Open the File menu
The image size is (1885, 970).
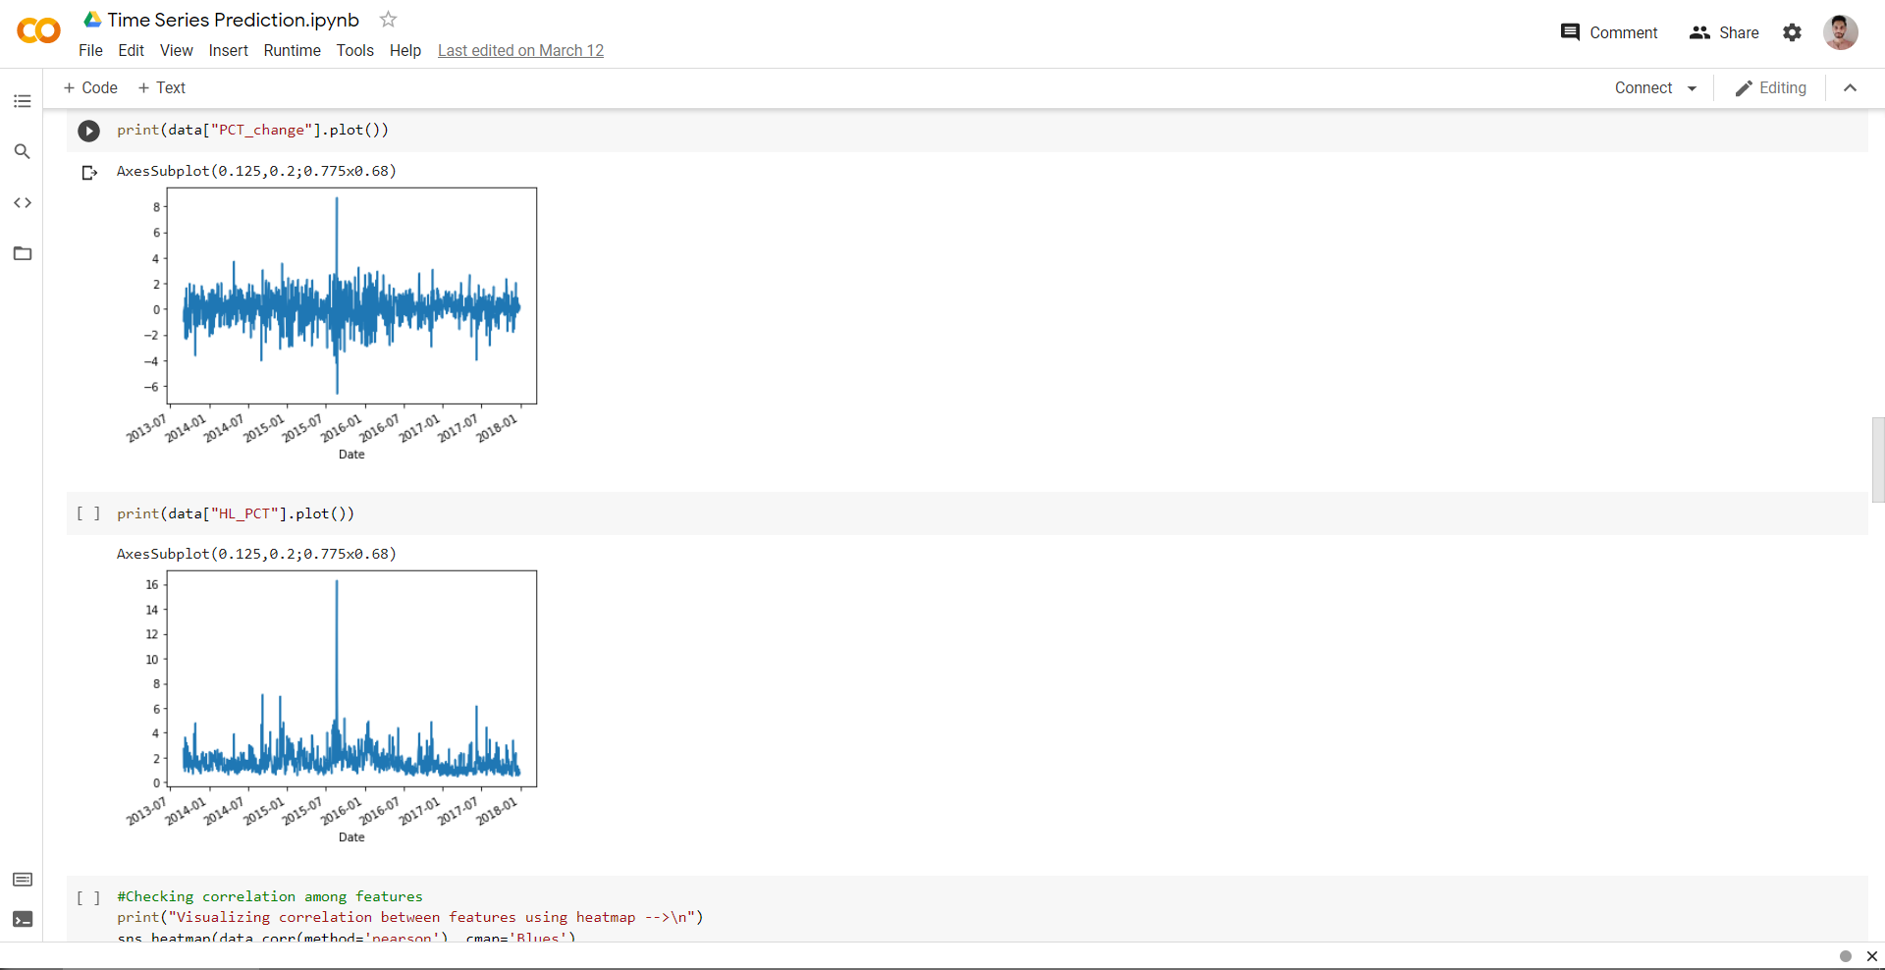(x=90, y=51)
